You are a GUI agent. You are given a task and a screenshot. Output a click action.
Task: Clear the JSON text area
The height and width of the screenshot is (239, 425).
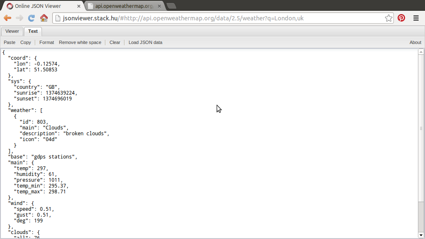(115, 42)
